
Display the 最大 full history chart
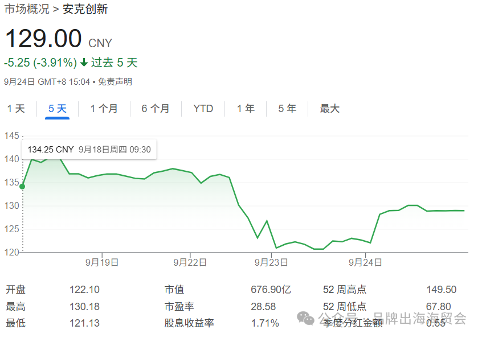[x=329, y=108]
